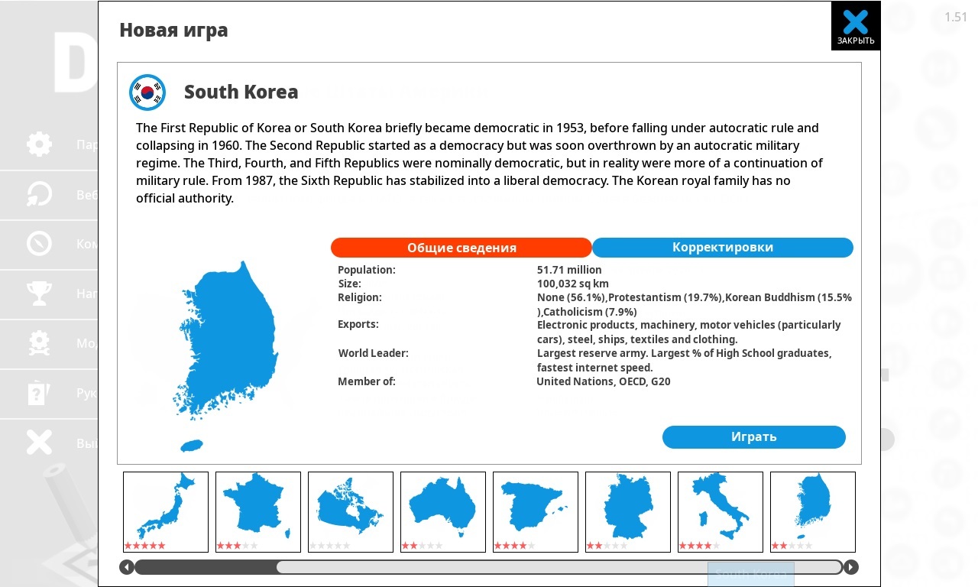Select the Japan map thumbnail
The height and width of the screenshot is (587, 978).
(x=166, y=512)
